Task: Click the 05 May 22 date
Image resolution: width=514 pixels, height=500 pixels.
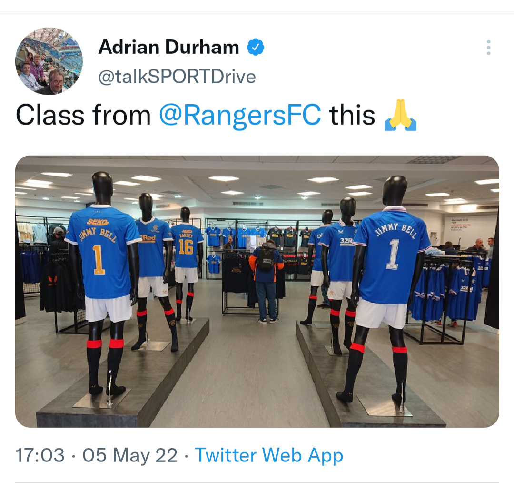Action: coord(130,455)
